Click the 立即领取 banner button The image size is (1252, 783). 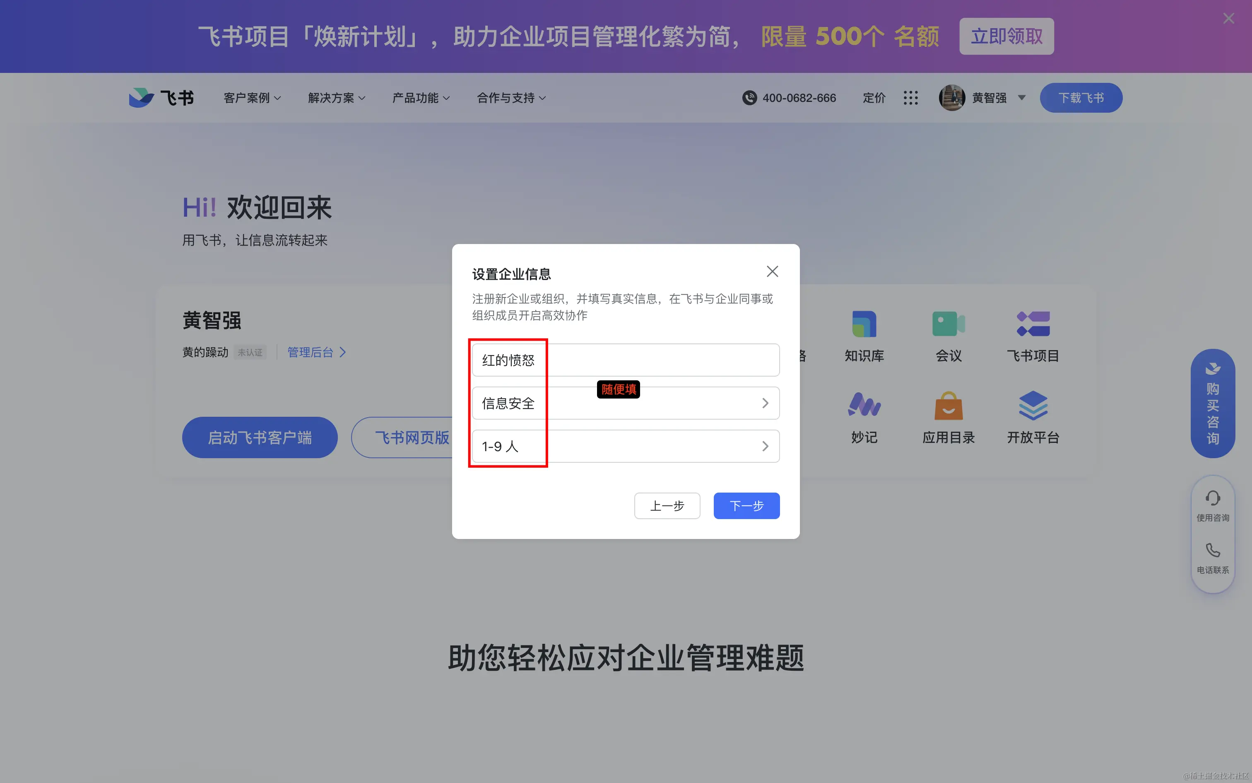click(1006, 36)
